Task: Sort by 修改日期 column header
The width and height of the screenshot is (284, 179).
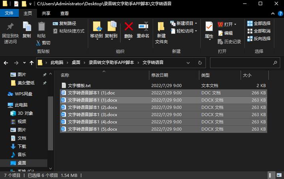Action: click(160, 75)
